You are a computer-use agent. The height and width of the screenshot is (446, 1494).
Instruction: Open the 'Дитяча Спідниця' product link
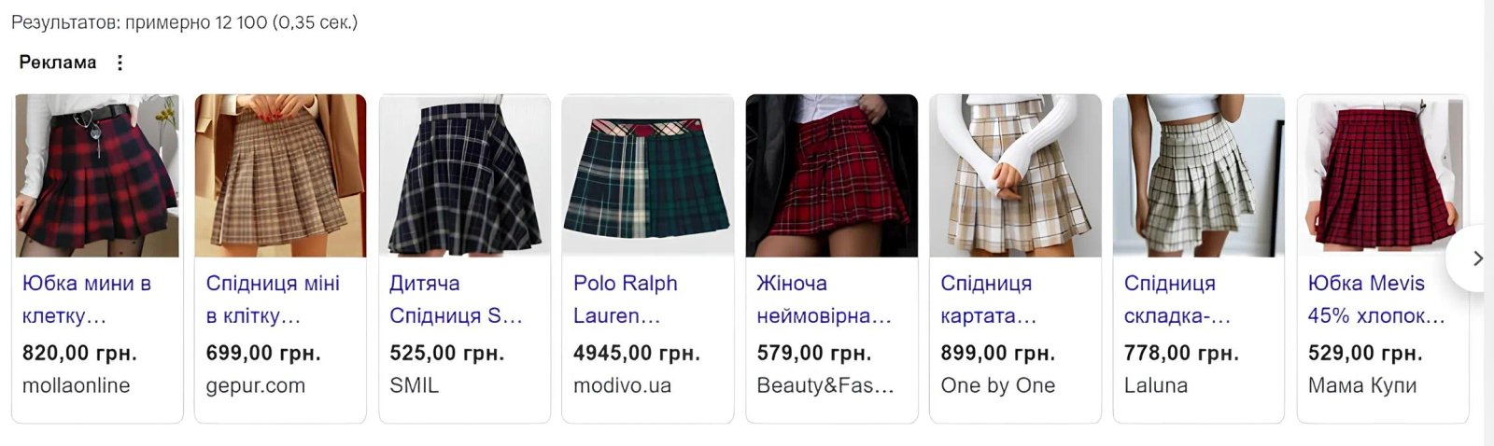pyautogui.click(x=456, y=300)
